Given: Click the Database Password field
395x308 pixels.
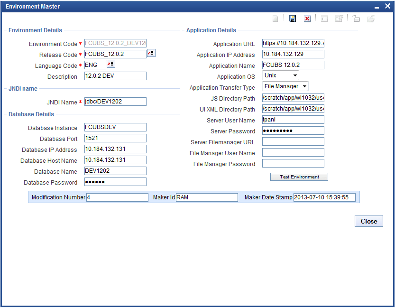Looking at the screenshot, I should coord(115,182).
